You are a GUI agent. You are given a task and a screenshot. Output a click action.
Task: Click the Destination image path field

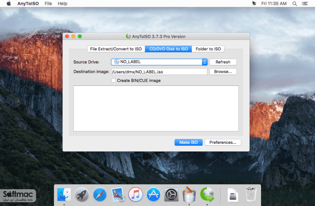159,72
